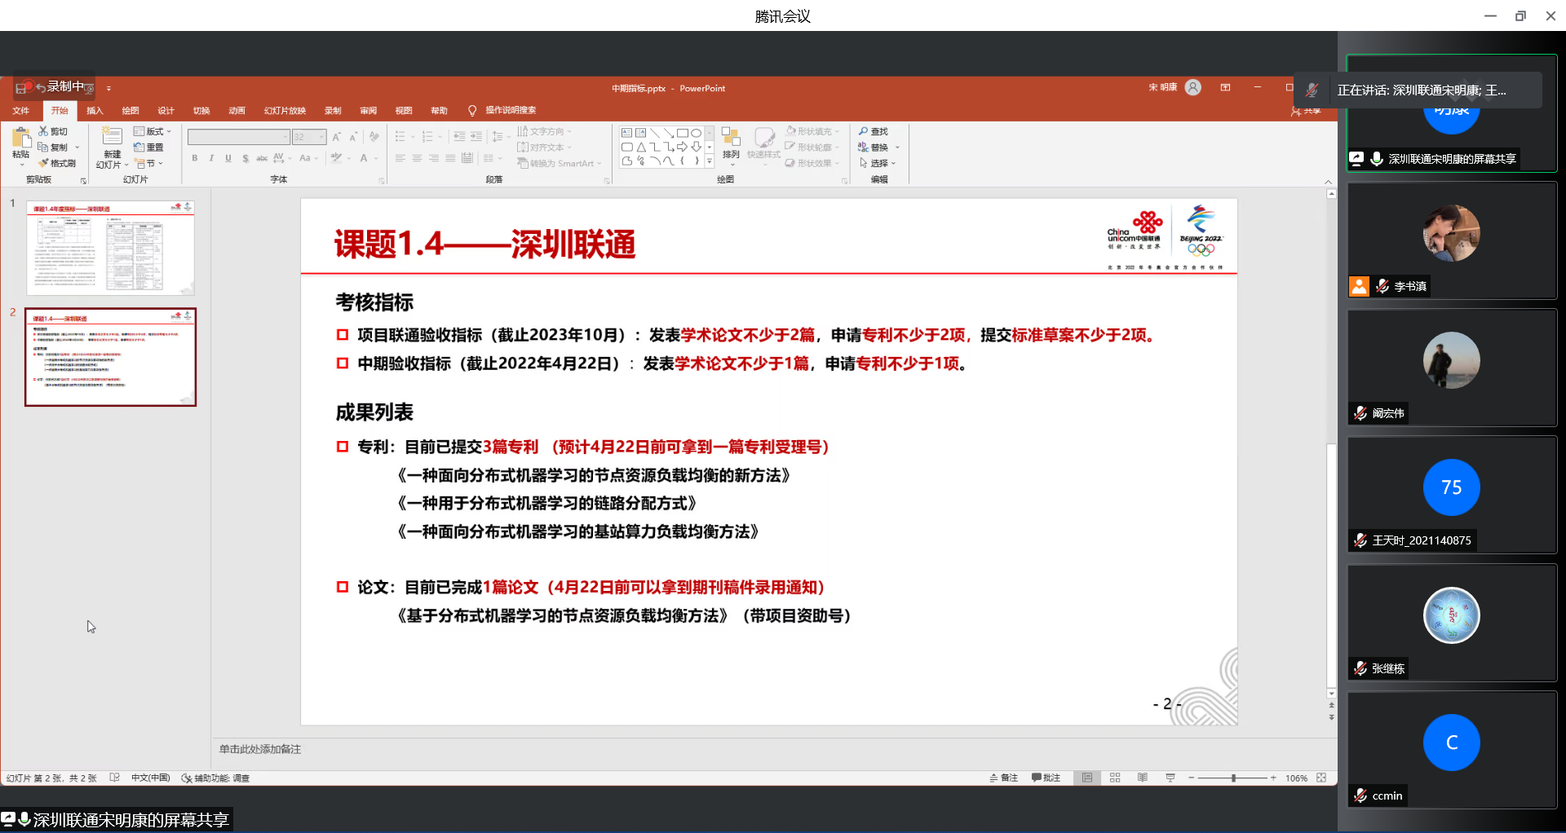Toggle 阚宏伟's muted microphone icon
Image resolution: width=1566 pixels, height=833 pixels.
click(x=1360, y=413)
